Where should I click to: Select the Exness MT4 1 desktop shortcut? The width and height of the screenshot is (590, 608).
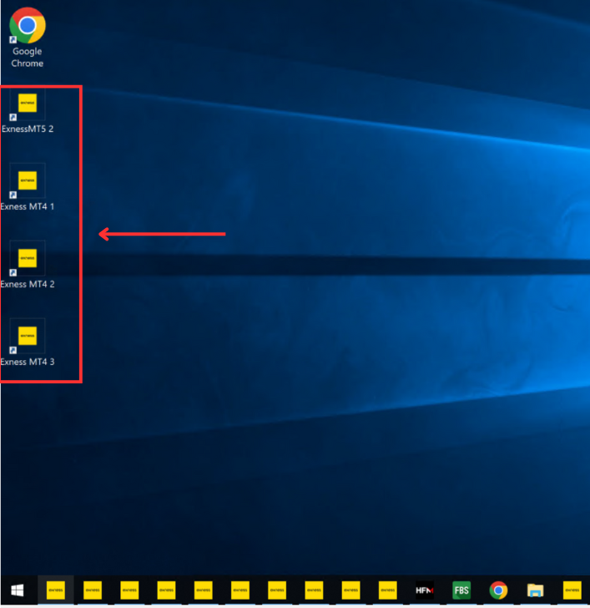[27, 190]
